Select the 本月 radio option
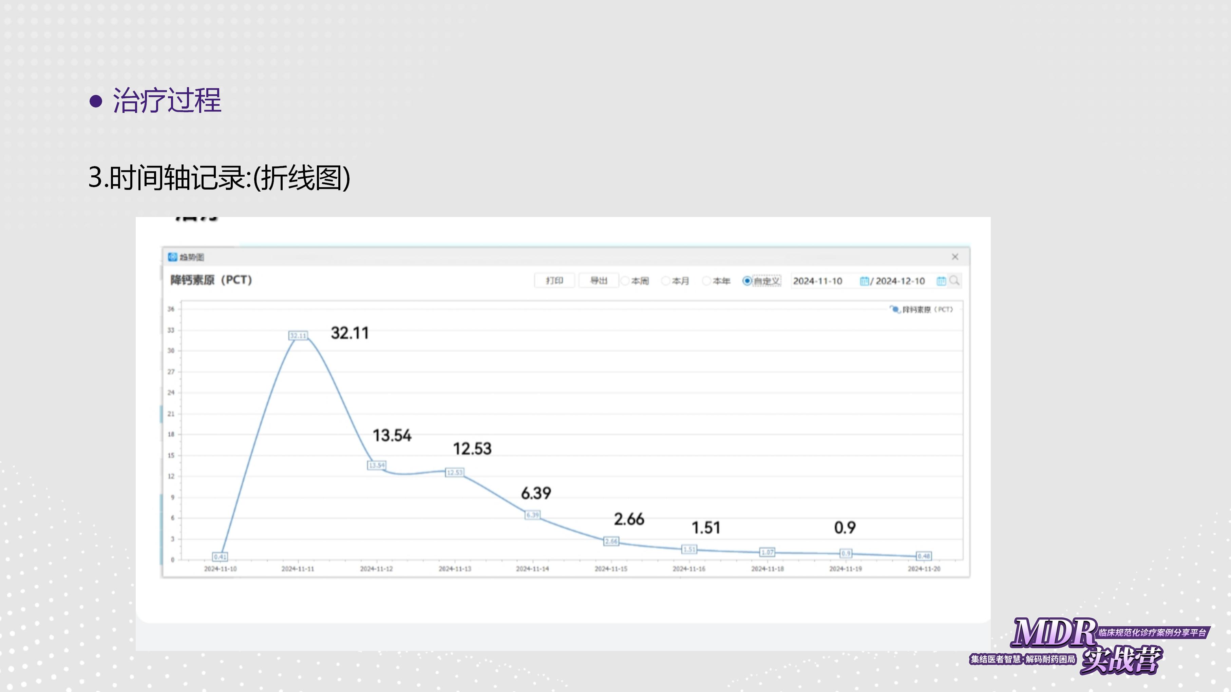Viewport: 1231px width, 692px height. [x=665, y=281]
